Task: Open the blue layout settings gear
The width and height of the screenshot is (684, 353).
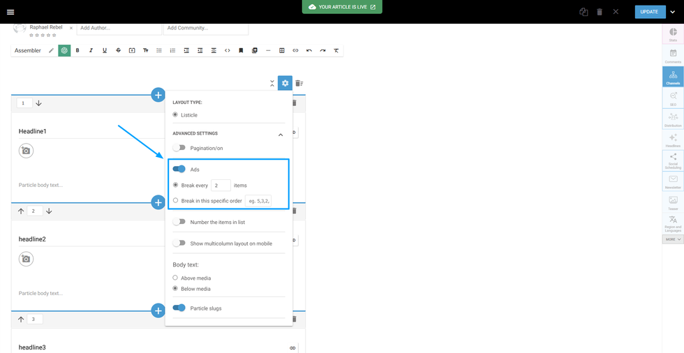Action: click(x=285, y=83)
